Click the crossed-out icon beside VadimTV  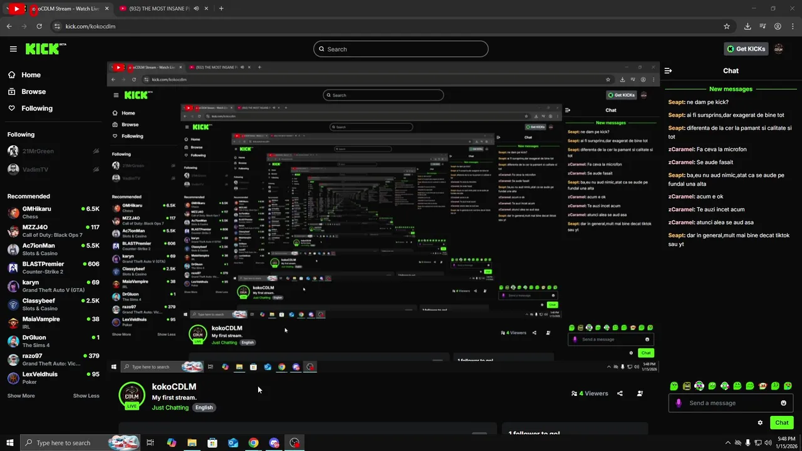[96, 169]
